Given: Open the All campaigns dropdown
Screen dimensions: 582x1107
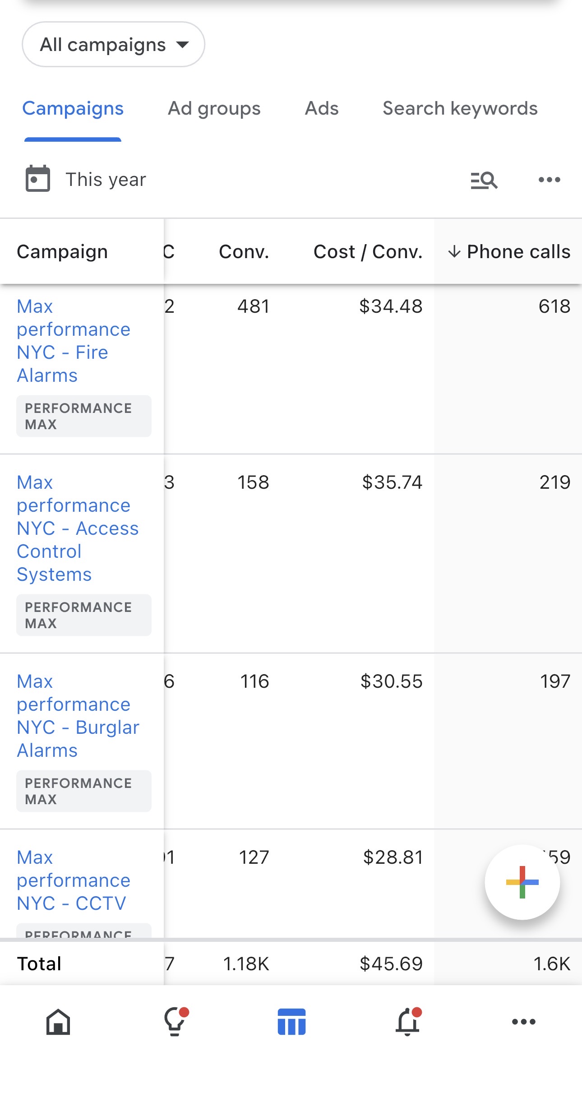Looking at the screenshot, I should coord(113,45).
